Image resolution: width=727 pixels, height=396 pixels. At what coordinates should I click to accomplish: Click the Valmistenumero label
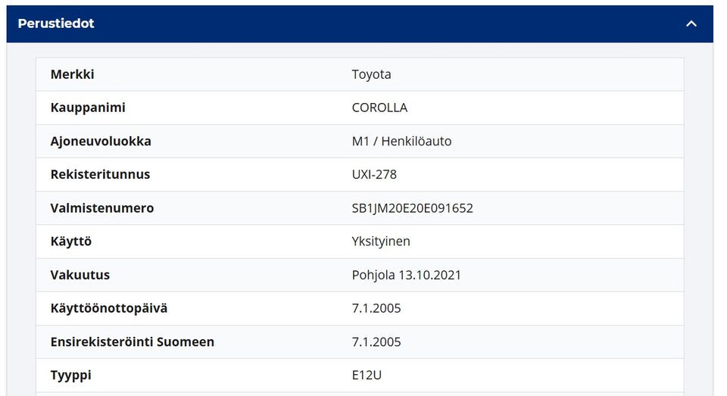click(x=102, y=207)
